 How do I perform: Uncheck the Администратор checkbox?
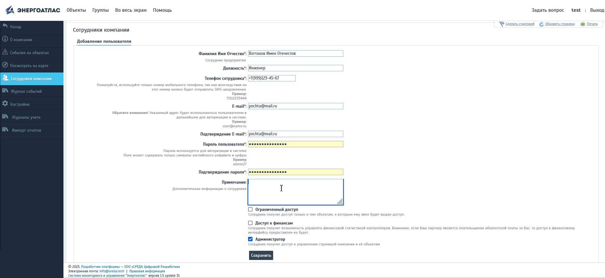(250, 239)
